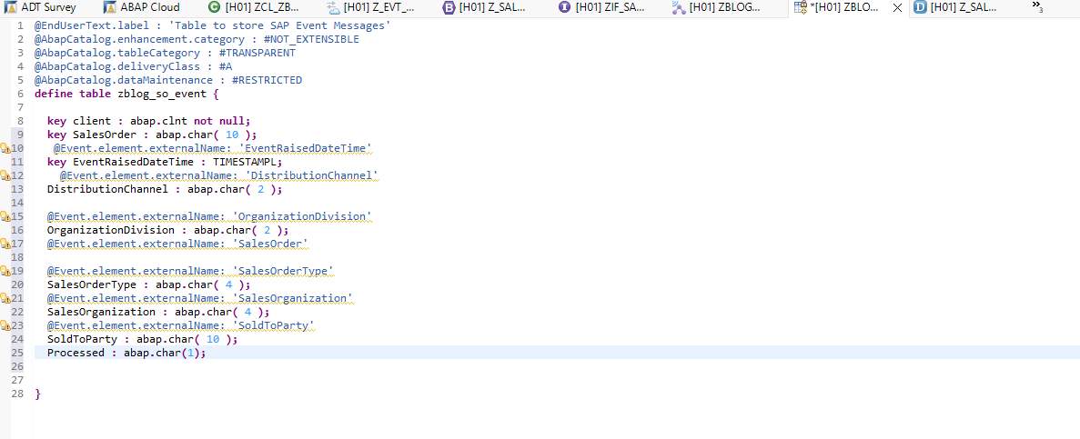Open the last [H01] Z_SAL... tab with the D icon
The image size is (1080, 439).
(963, 7)
